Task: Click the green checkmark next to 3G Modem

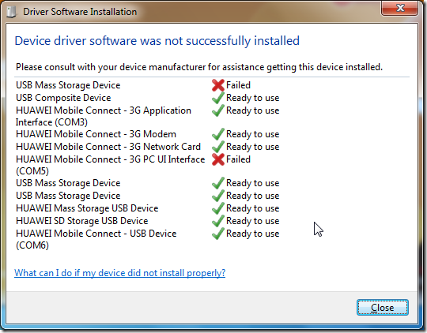Action: coord(218,134)
